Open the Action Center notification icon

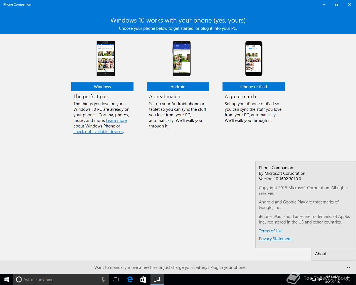pos(348,279)
